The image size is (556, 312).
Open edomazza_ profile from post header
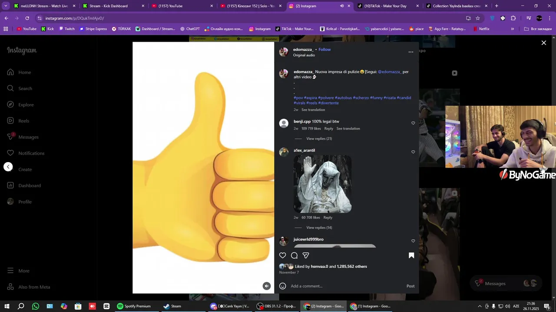(303, 49)
